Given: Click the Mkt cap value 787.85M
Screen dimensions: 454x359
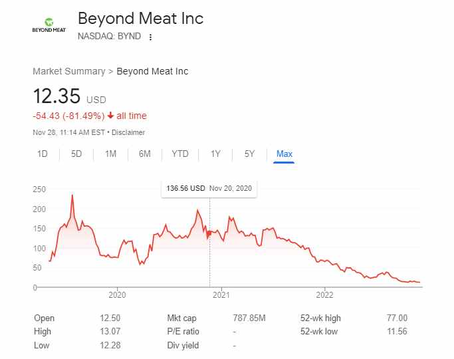Looking at the screenshot, I should [249, 318].
